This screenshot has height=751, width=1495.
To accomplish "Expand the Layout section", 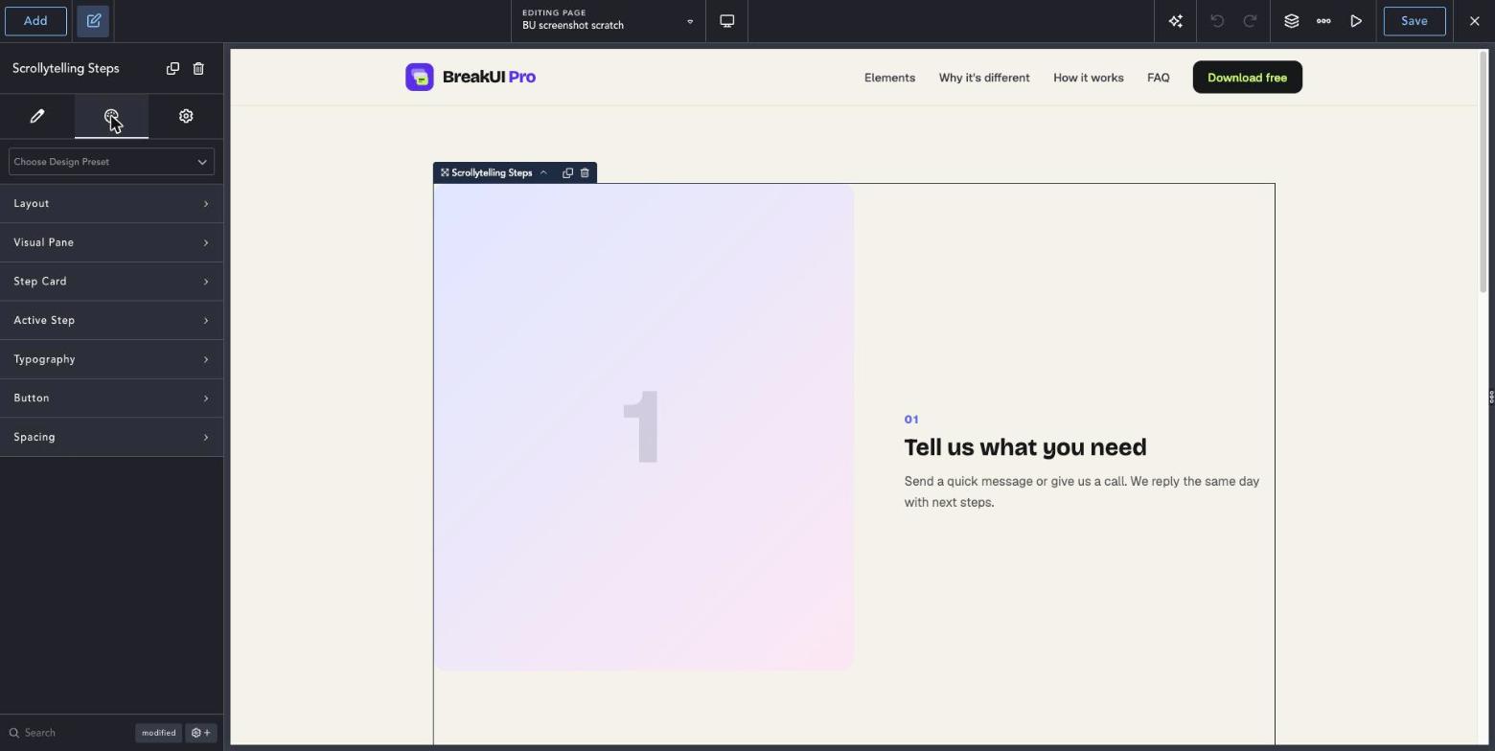I will point(111,204).
